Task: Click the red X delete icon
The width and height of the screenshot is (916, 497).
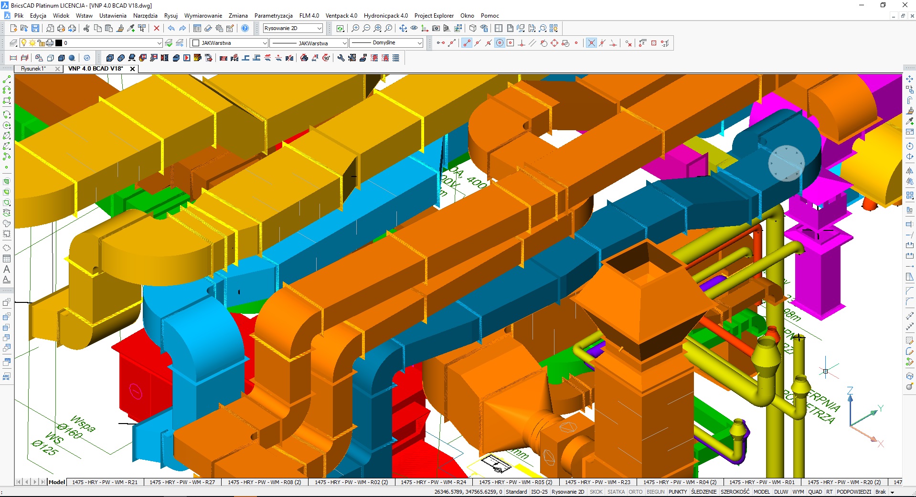Action: pyautogui.click(x=156, y=29)
